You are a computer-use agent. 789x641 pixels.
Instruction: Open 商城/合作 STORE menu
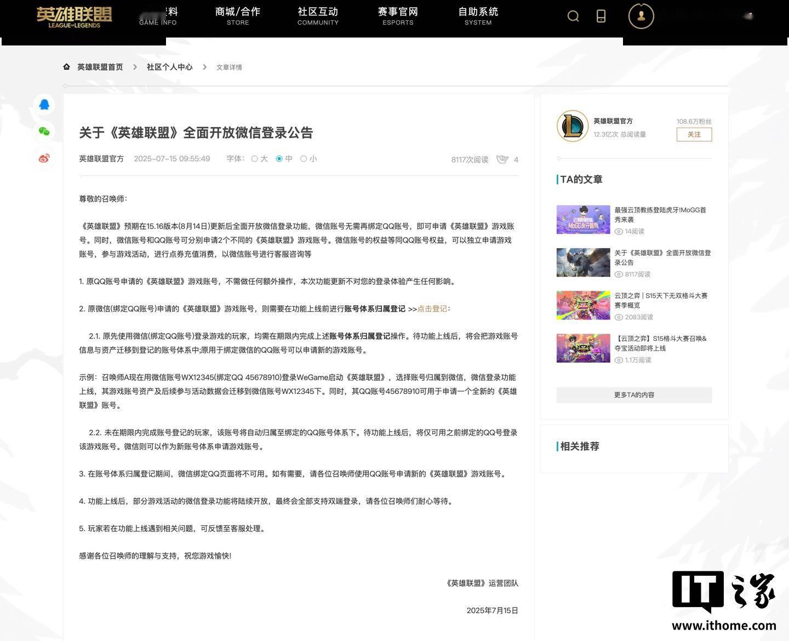238,16
